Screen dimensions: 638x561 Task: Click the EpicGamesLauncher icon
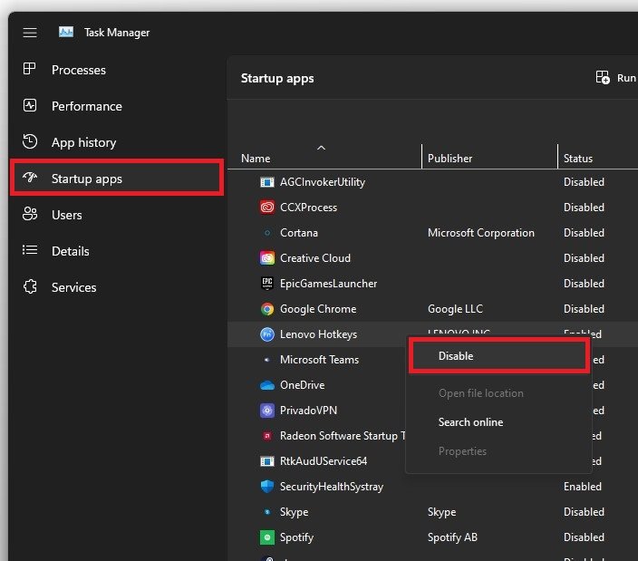coord(267,284)
